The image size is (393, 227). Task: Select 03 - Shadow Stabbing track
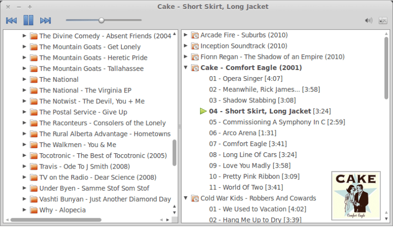(252, 101)
